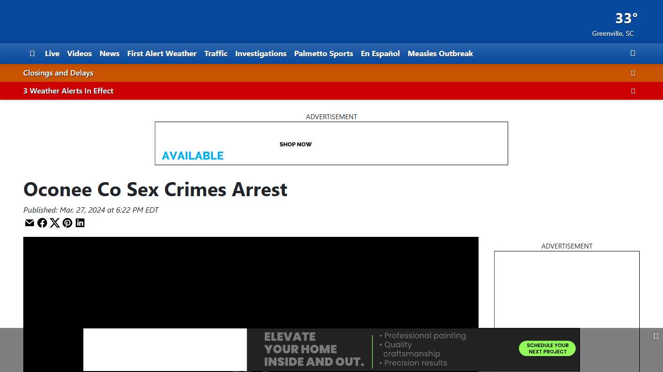
Task: Click the search icon in the navigation bar
Action: click(632, 53)
